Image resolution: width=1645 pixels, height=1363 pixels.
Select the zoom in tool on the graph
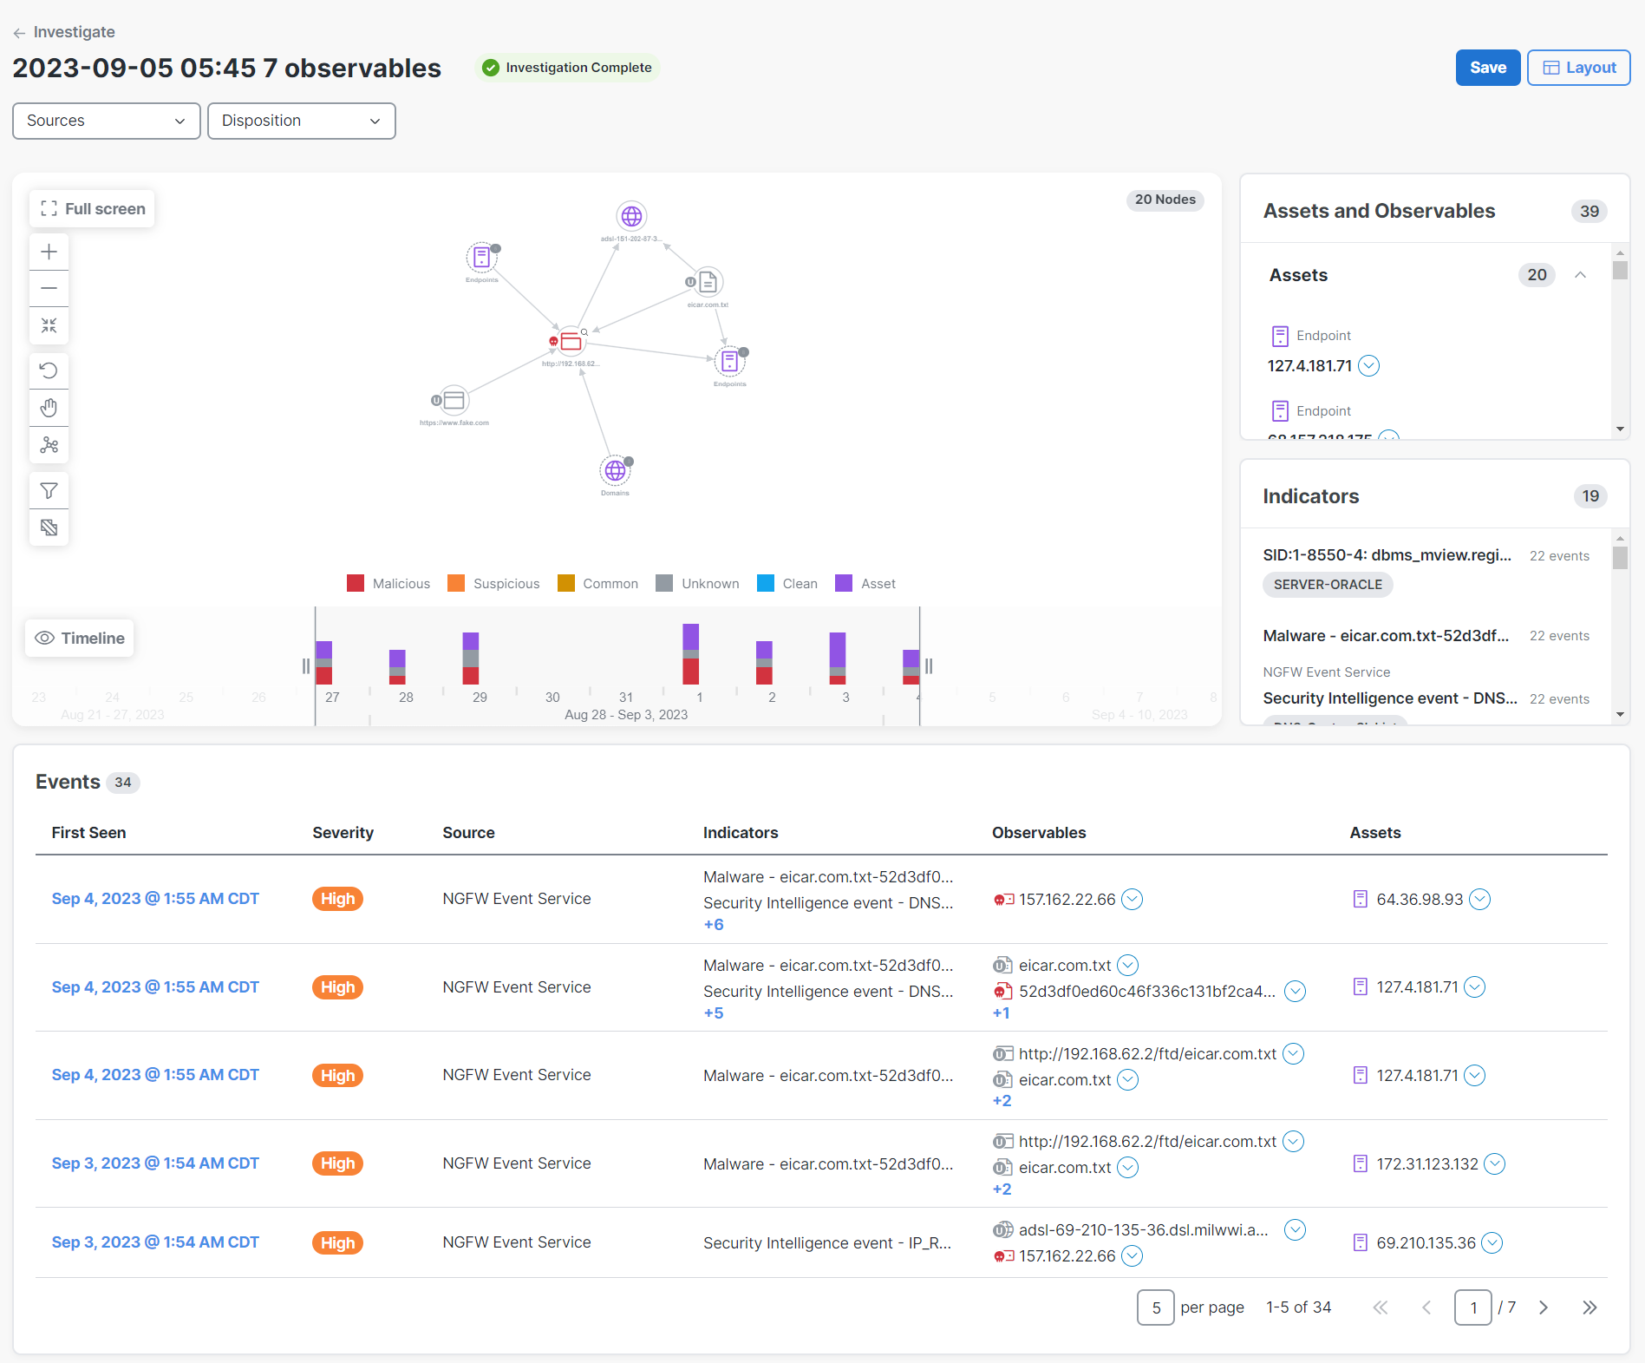coord(49,252)
